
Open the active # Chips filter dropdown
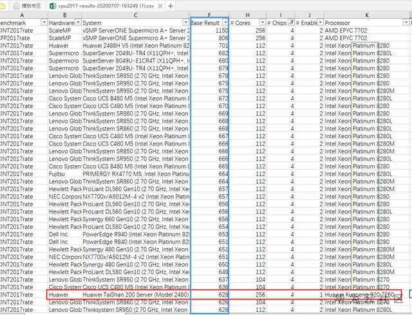pyautogui.click(x=291, y=23)
